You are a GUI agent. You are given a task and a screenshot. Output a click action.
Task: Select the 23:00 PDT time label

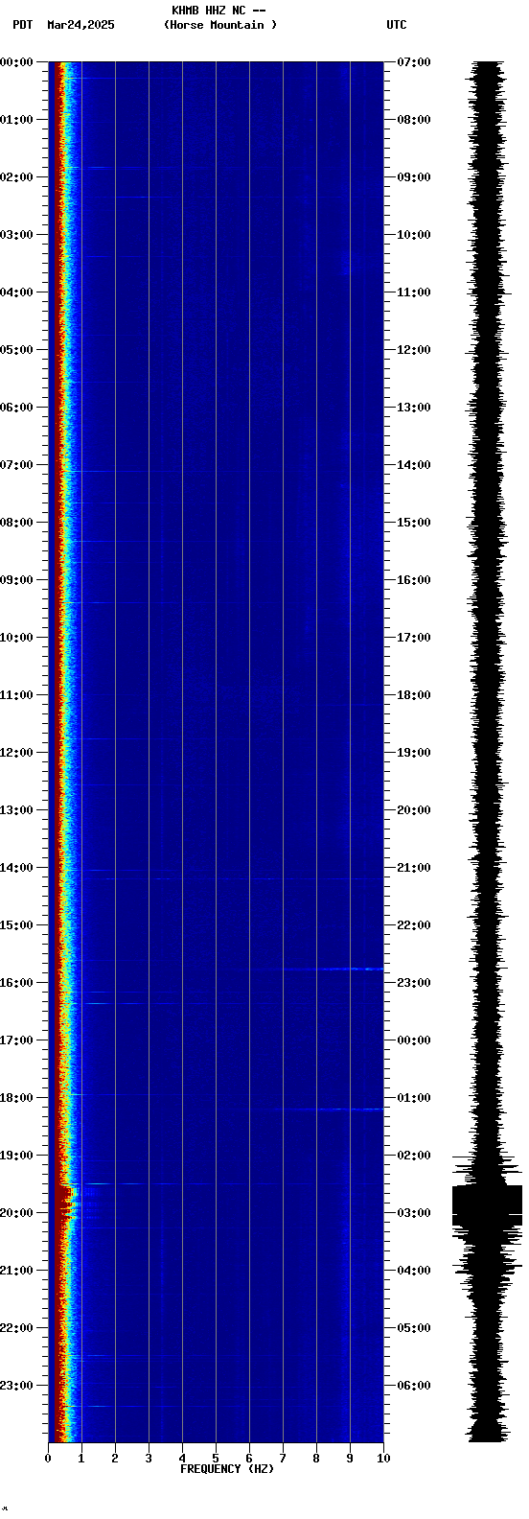[17, 1386]
